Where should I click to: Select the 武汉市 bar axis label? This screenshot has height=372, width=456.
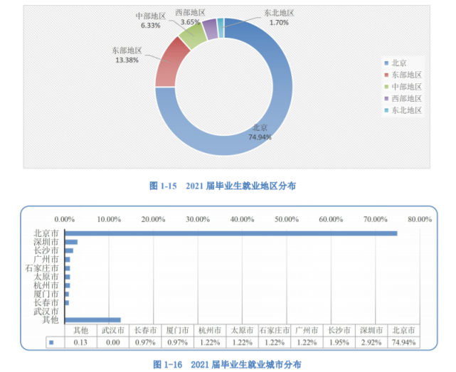coord(46,312)
